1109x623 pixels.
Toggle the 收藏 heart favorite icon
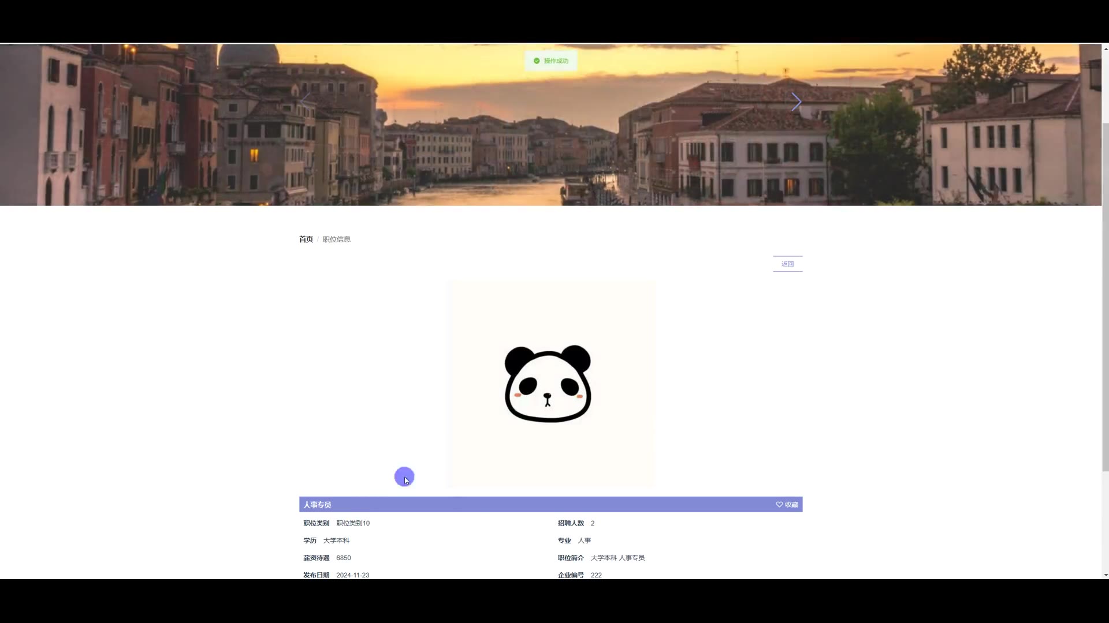click(779, 505)
